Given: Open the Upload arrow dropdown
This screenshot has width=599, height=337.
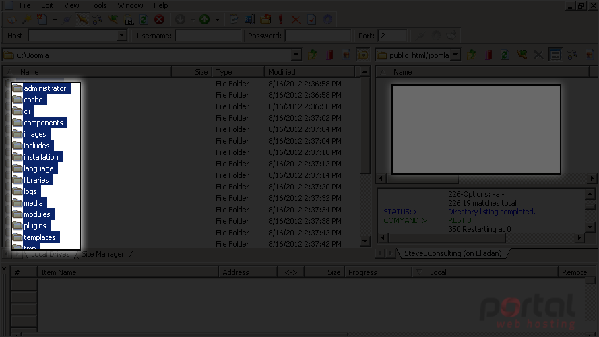Looking at the screenshot, I should 217,20.
